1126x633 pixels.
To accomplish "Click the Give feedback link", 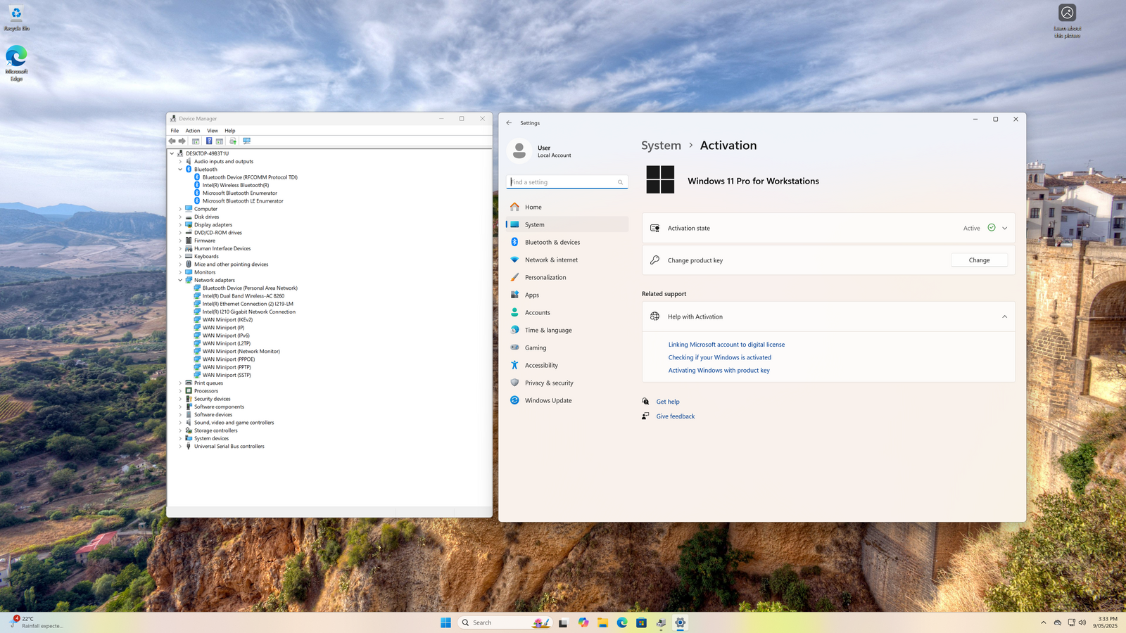I will [x=676, y=416].
